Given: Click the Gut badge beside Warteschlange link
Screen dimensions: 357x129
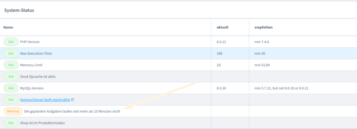Looking at the screenshot, I should pyautogui.click(x=11, y=100).
